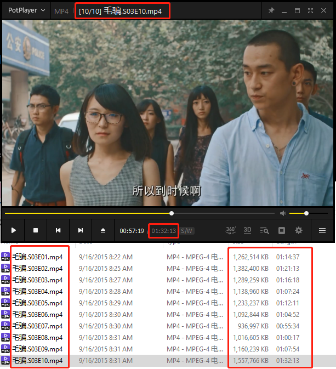
Task: Click size 1,382,400 KB cell
Action: coord(250,269)
